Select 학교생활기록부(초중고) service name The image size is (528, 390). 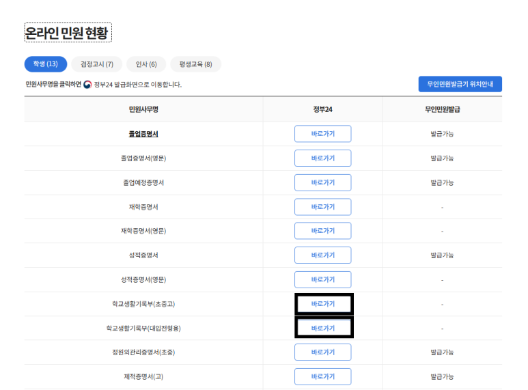point(143,304)
